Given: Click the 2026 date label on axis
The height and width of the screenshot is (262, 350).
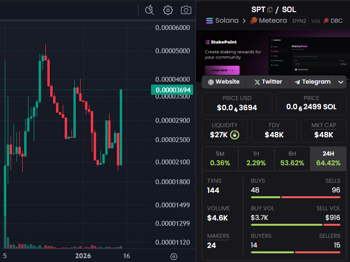Looking at the screenshot, I should (83, 256).
